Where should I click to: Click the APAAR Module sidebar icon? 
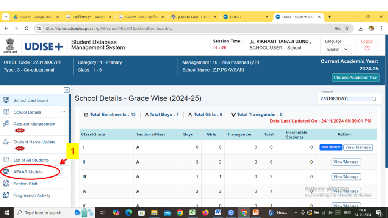[6, 172]
